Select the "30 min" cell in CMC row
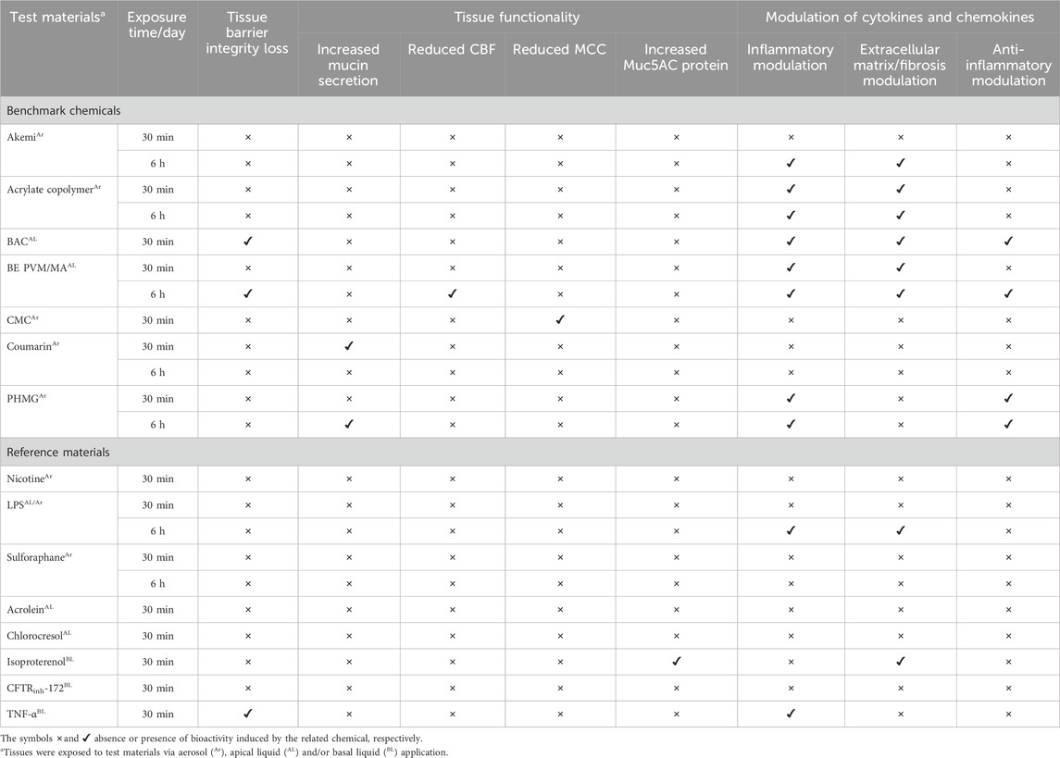 coord(157,320)
